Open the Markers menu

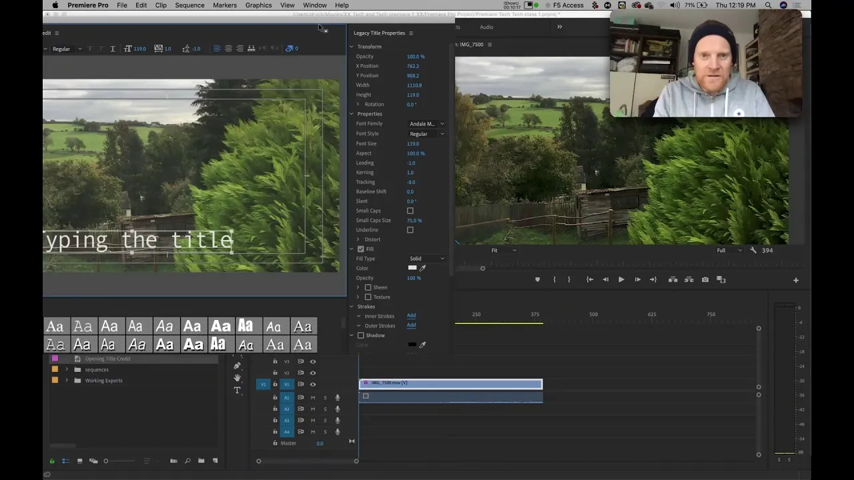tap(225, 5)
